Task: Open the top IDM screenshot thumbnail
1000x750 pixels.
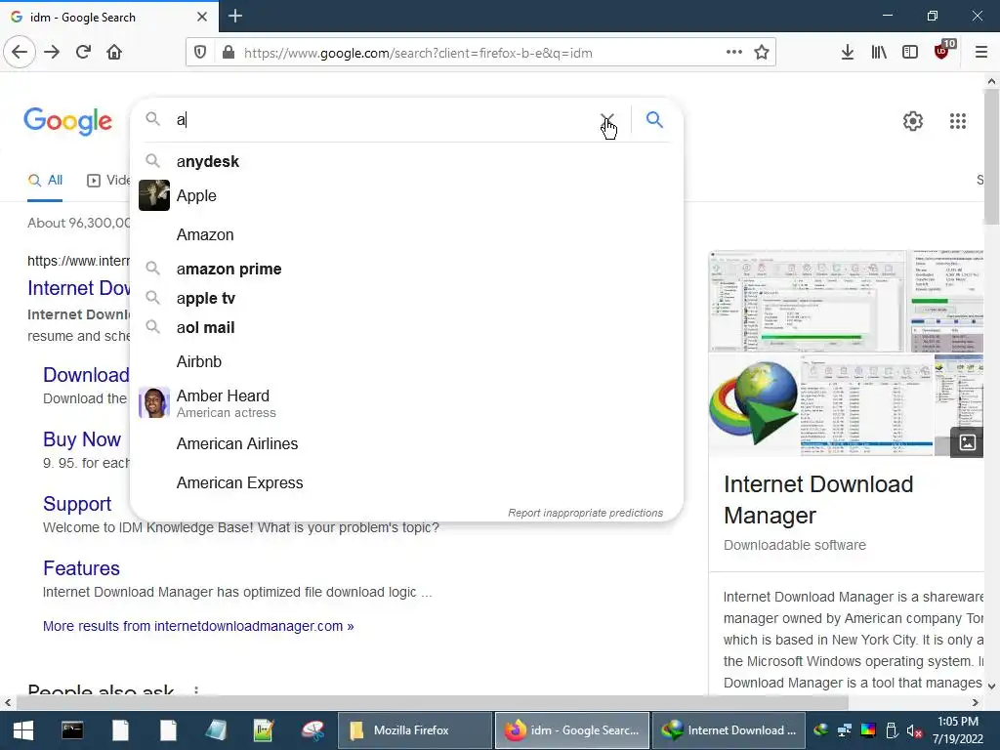Action: [x=808, y=301]
